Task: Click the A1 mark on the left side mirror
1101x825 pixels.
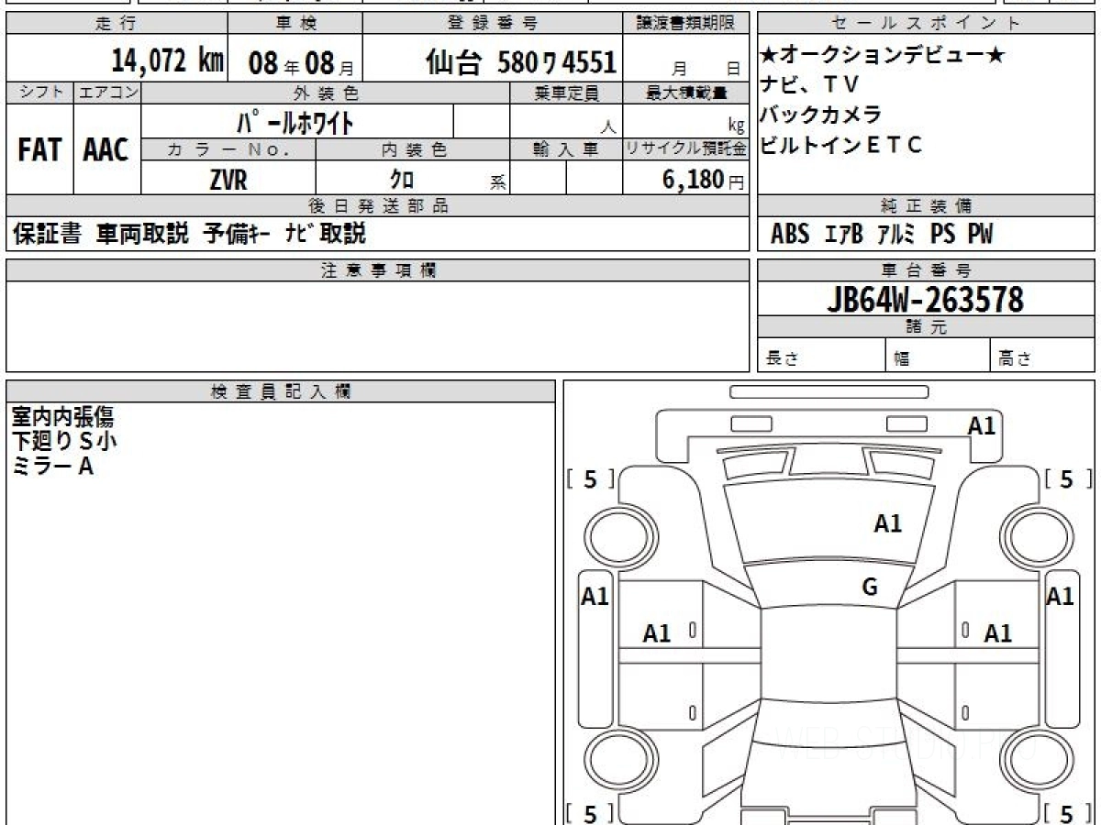Action: [595, 597]
